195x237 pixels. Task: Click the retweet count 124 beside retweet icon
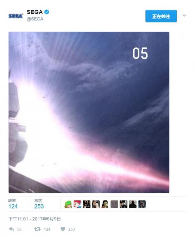pyautogui.click(x=47, y=229)
